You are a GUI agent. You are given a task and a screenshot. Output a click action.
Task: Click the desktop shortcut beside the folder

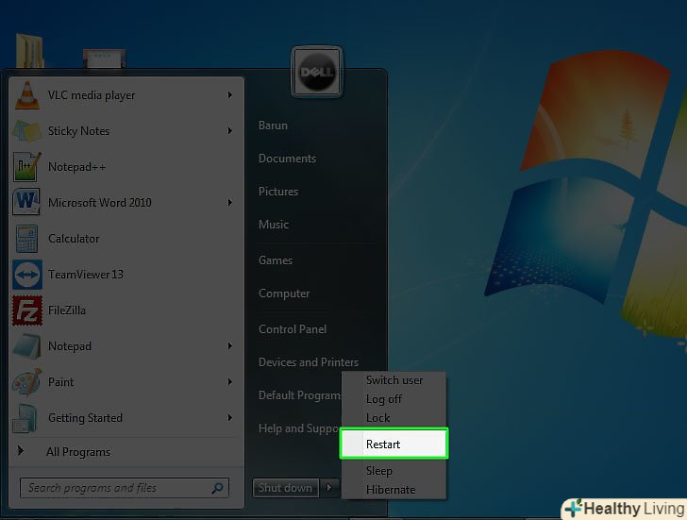point(104,59)
